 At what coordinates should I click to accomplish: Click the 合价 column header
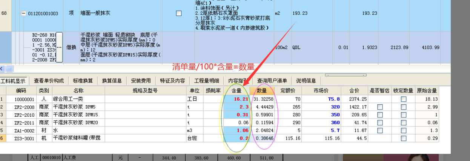click(354, 91)
